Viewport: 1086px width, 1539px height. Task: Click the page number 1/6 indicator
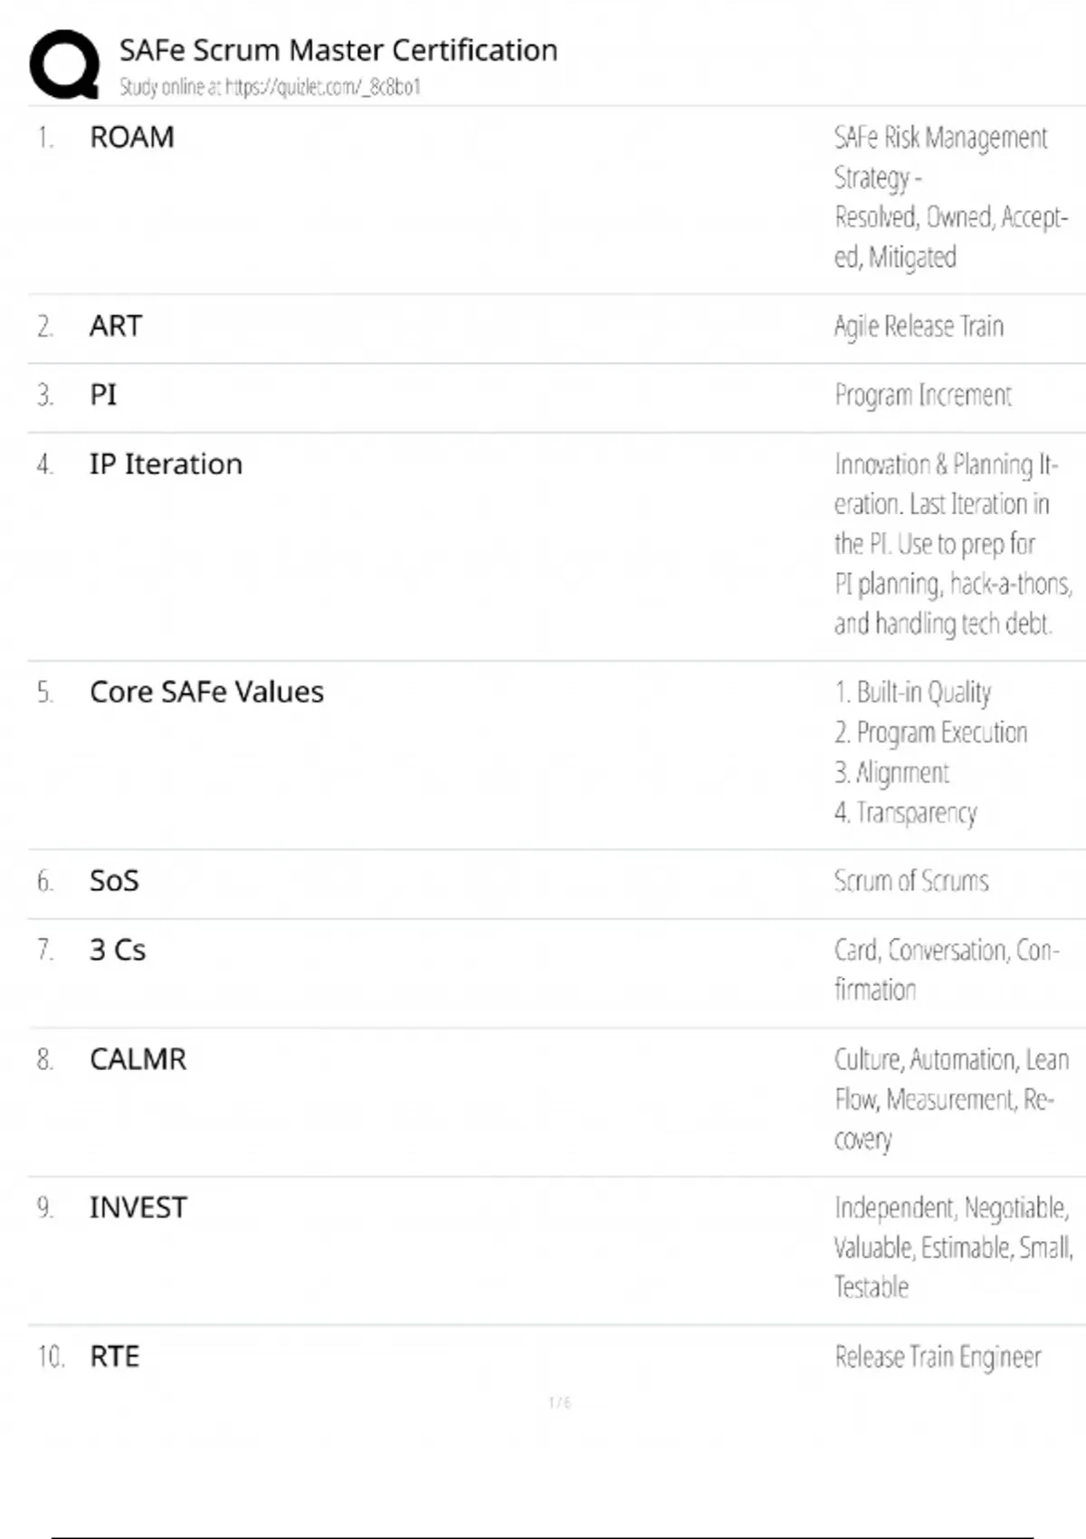[x=559, y=1402]
